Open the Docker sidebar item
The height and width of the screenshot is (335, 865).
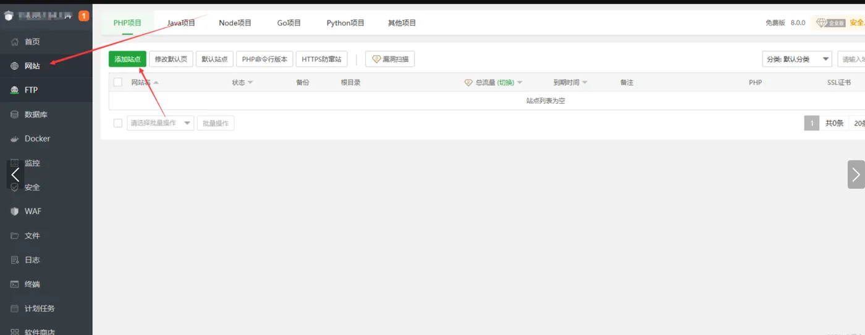(x=37, y=138)
